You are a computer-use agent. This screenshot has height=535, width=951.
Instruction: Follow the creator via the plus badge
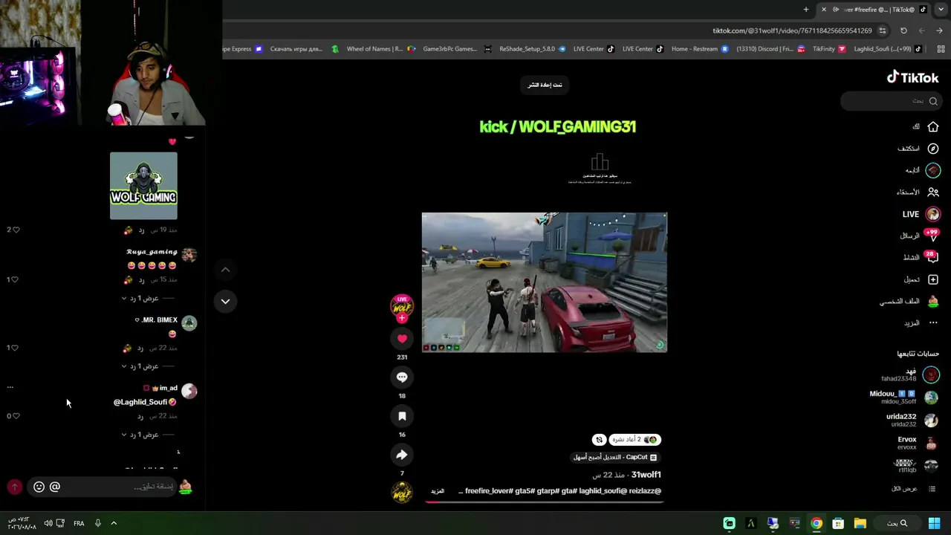coord(402,318)
